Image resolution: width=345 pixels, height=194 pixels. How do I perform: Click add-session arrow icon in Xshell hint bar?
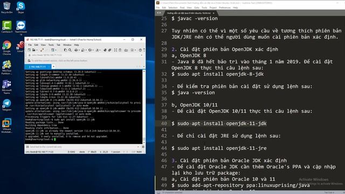coord(29,61)
